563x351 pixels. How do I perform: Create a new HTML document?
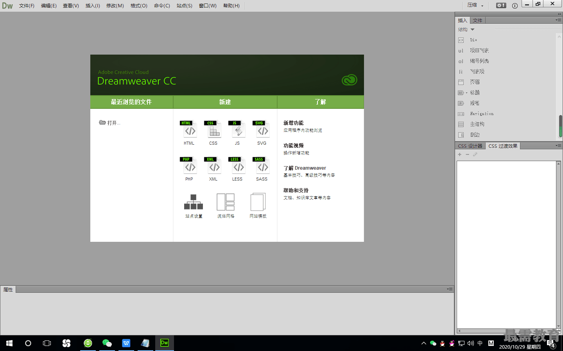tap(190, 133)
